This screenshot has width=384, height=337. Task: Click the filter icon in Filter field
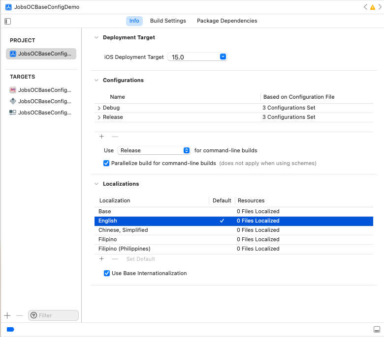click(34, 315)
